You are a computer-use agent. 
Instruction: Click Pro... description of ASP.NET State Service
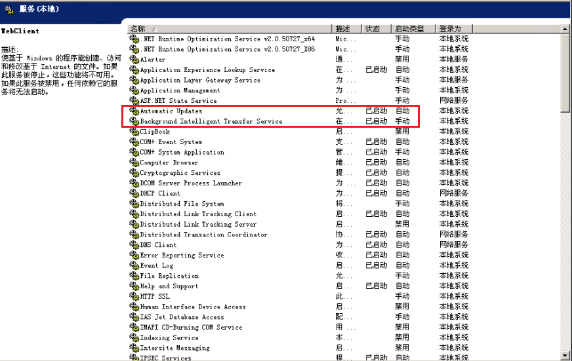[x=346, y=100]
